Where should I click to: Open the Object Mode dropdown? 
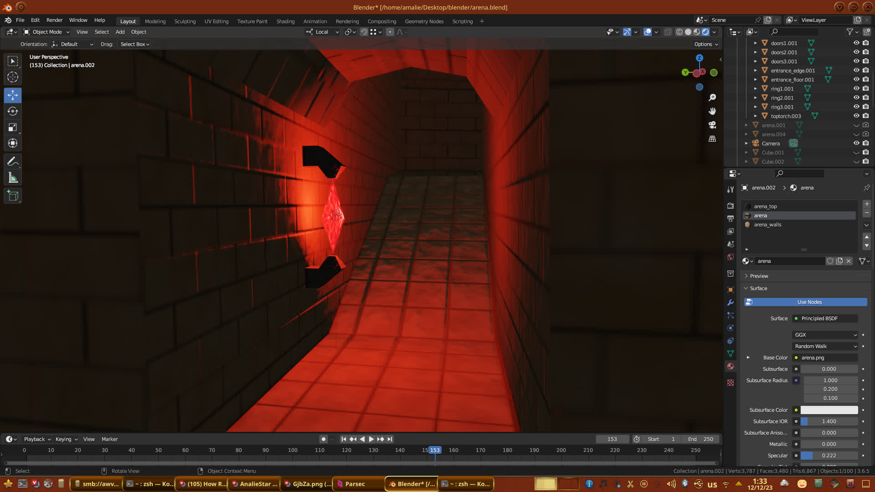pos(46,32)
